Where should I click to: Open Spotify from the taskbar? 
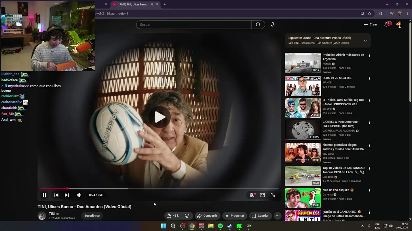(220, 226)
